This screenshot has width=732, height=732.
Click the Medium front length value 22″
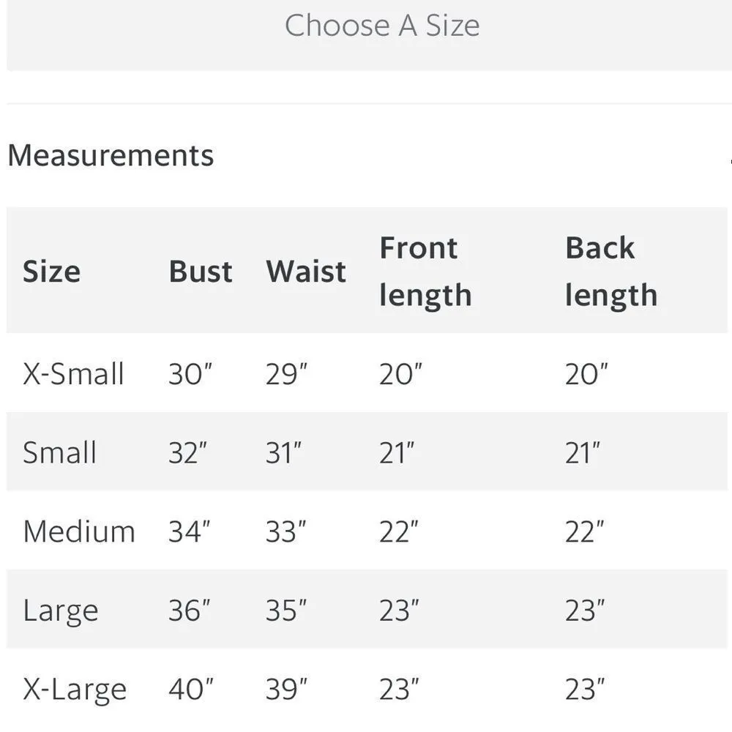tap(399, 531)
